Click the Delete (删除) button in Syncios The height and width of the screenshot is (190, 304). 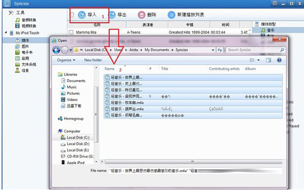click(x=147, y=15)
